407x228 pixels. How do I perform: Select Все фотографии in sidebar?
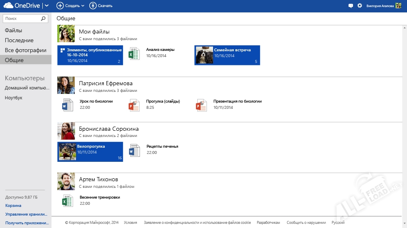pyautogui.click(x=25, y=50)
